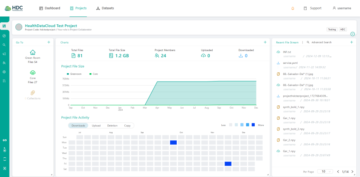Click the Gar_1.npy entry dated 23:07:49
Viewport: 360px width, 177px height.
[289, 151]
